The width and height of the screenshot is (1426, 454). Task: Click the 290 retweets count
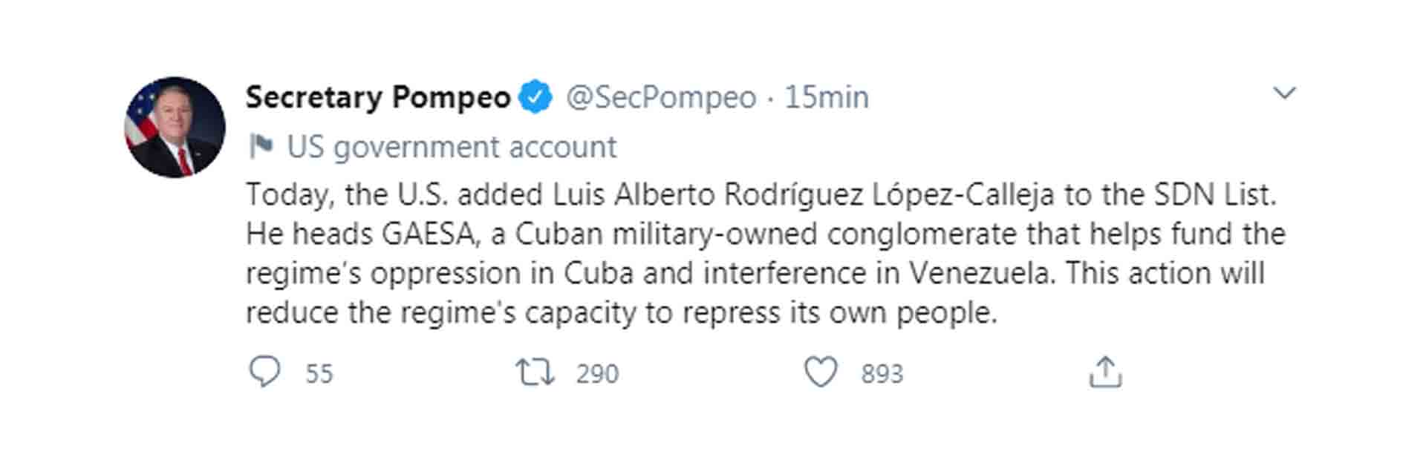point(597,373)
